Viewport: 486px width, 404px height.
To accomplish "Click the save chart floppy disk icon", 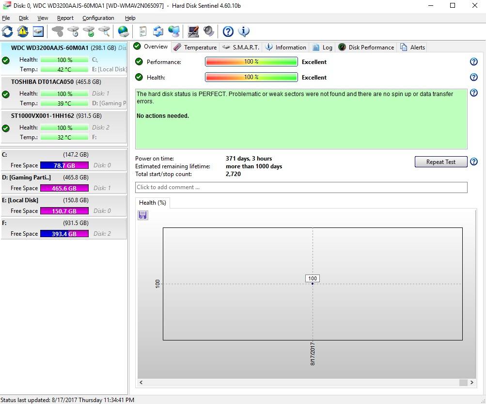I will (x=143, y=215).
